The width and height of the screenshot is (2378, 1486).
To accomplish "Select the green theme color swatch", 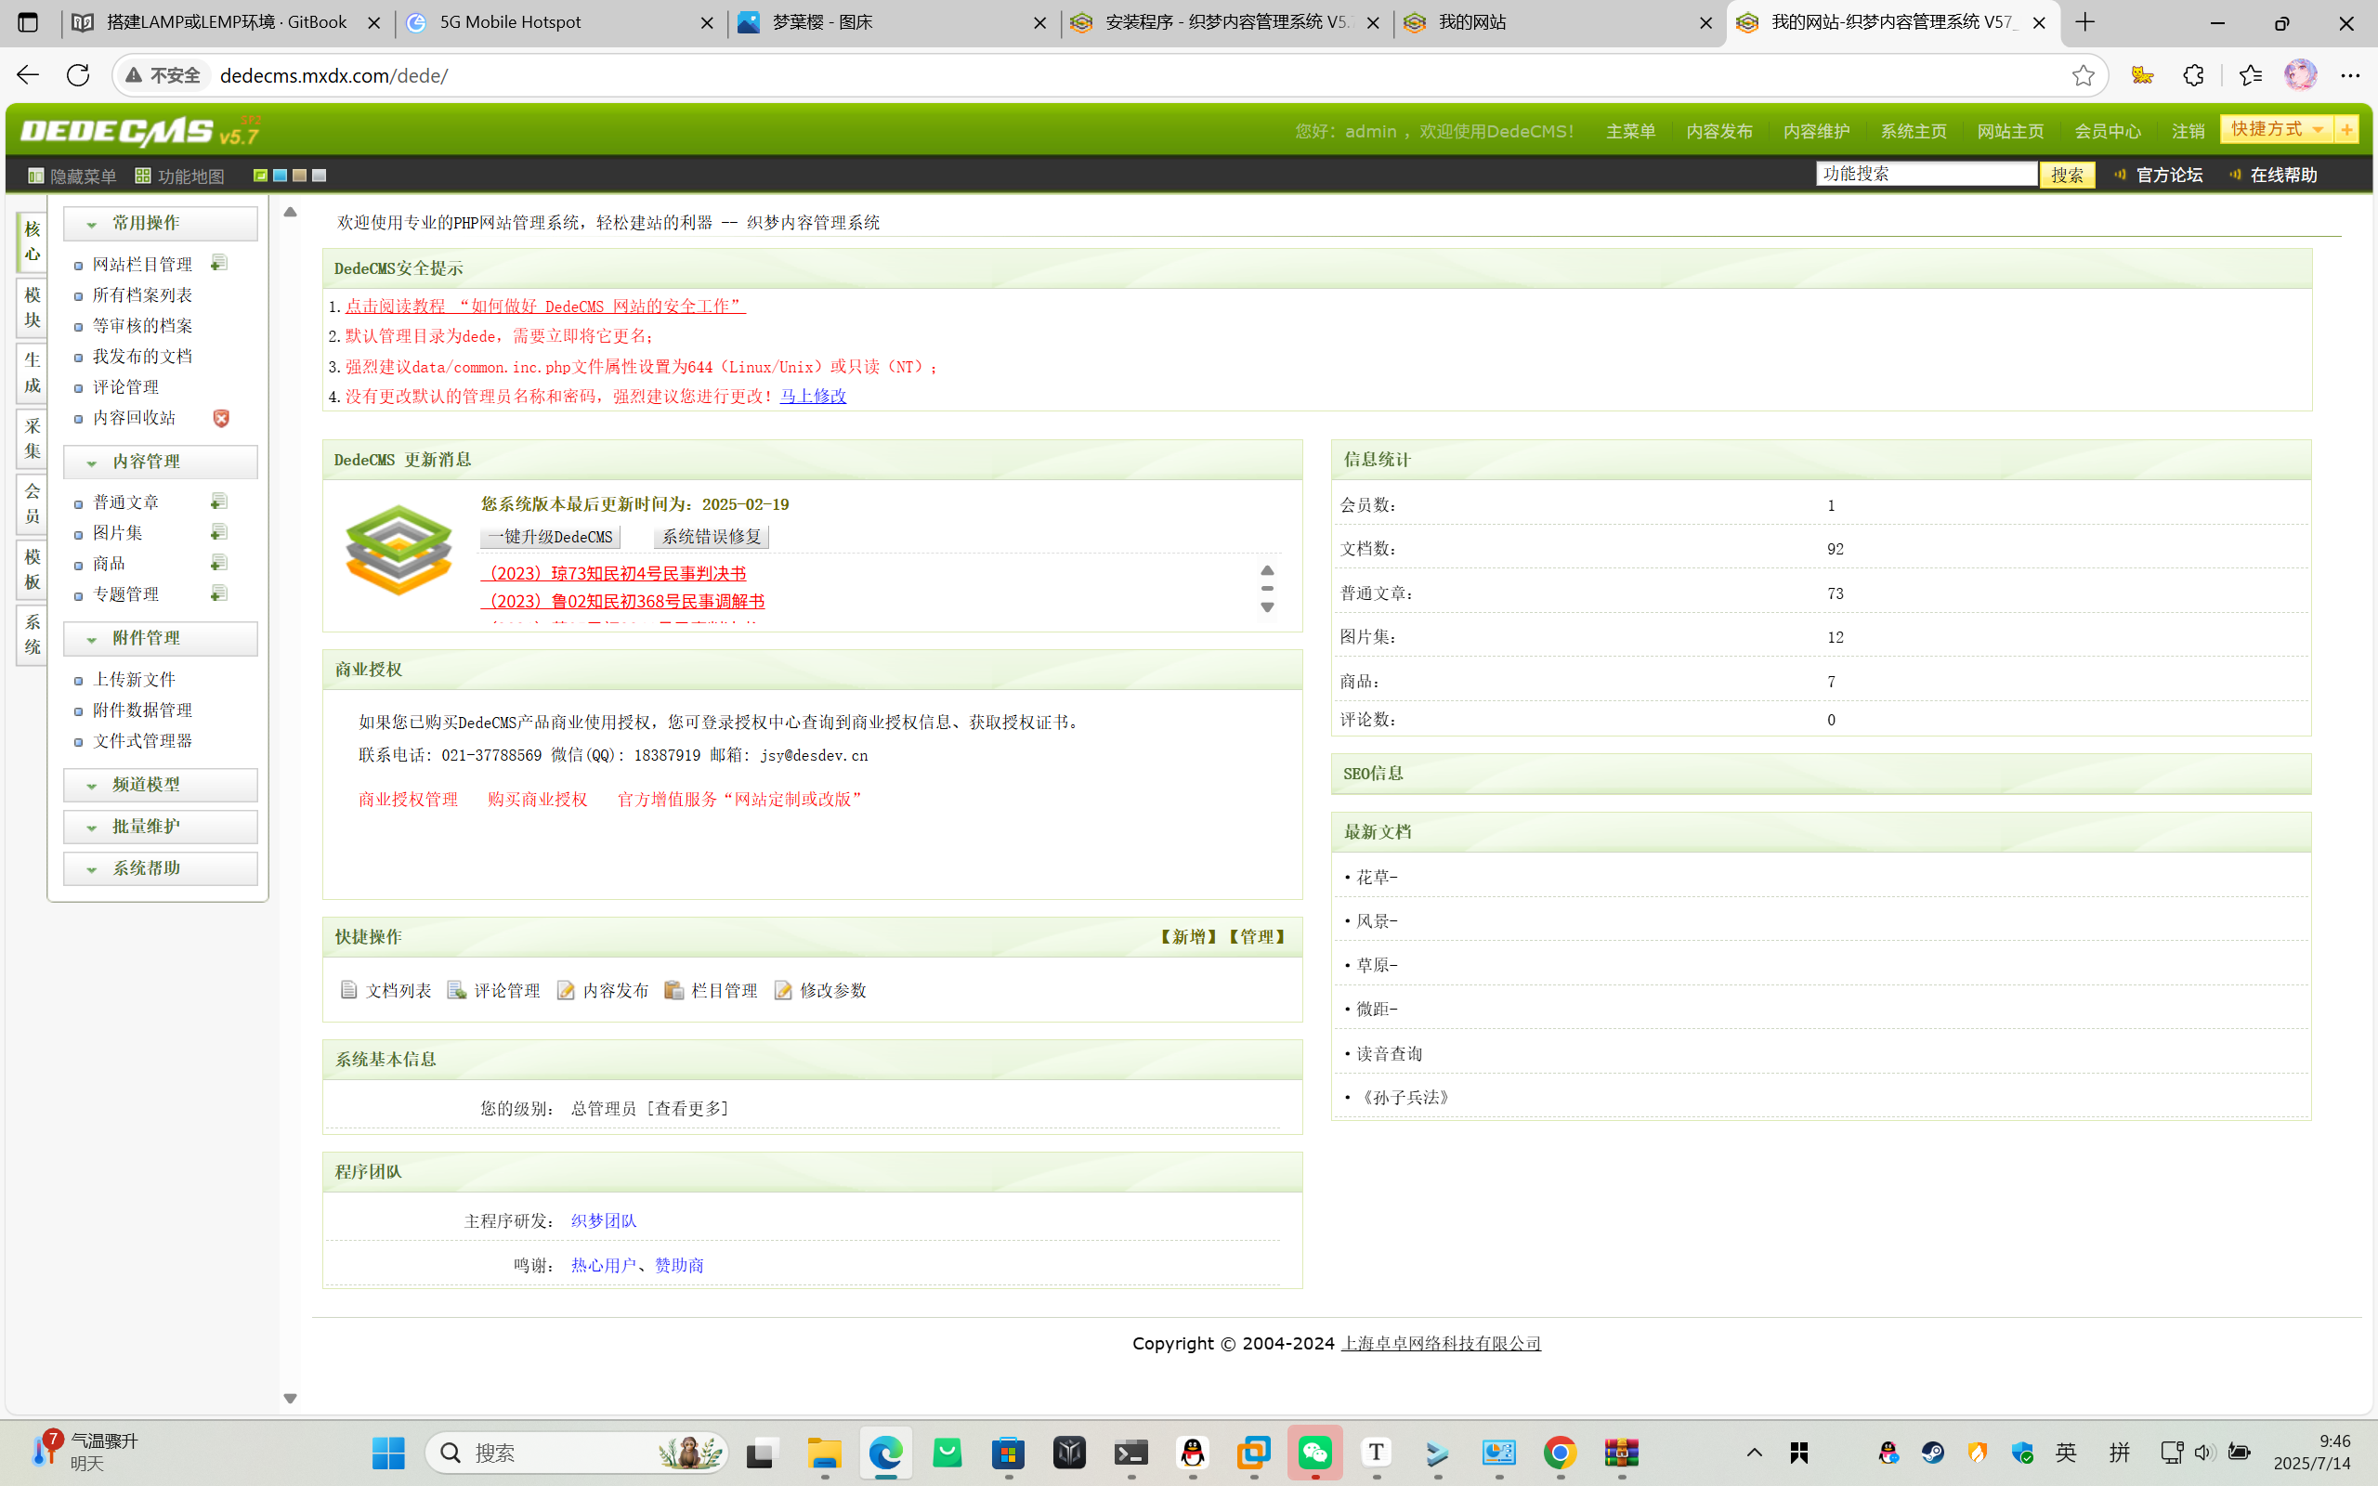I will [x=260, y=175].
